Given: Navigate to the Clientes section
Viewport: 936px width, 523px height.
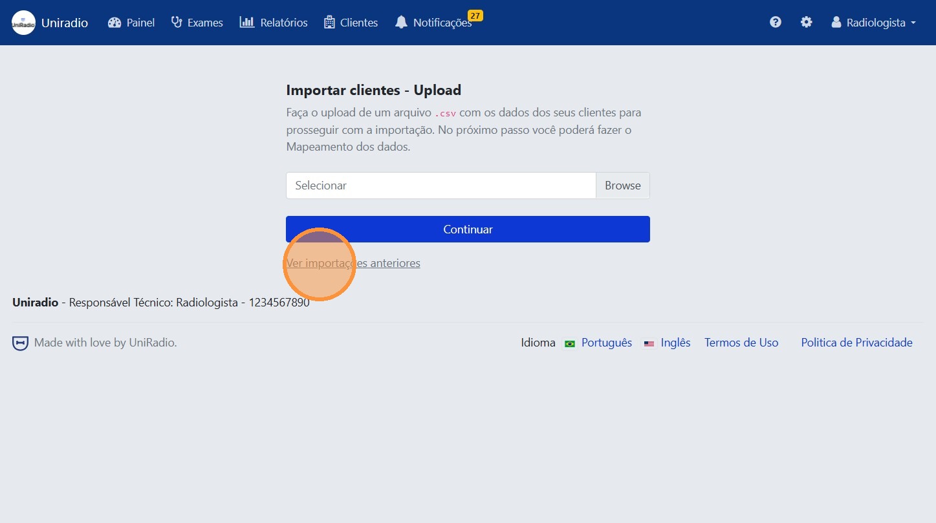Looking at the screenshot, I should pos(358,22).
